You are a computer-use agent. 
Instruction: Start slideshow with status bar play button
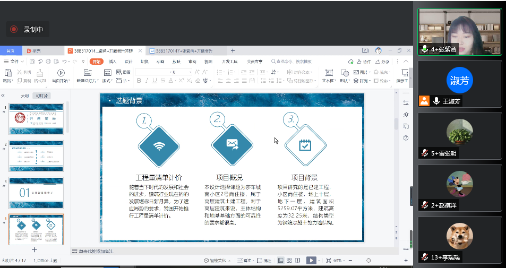[311, 261]
